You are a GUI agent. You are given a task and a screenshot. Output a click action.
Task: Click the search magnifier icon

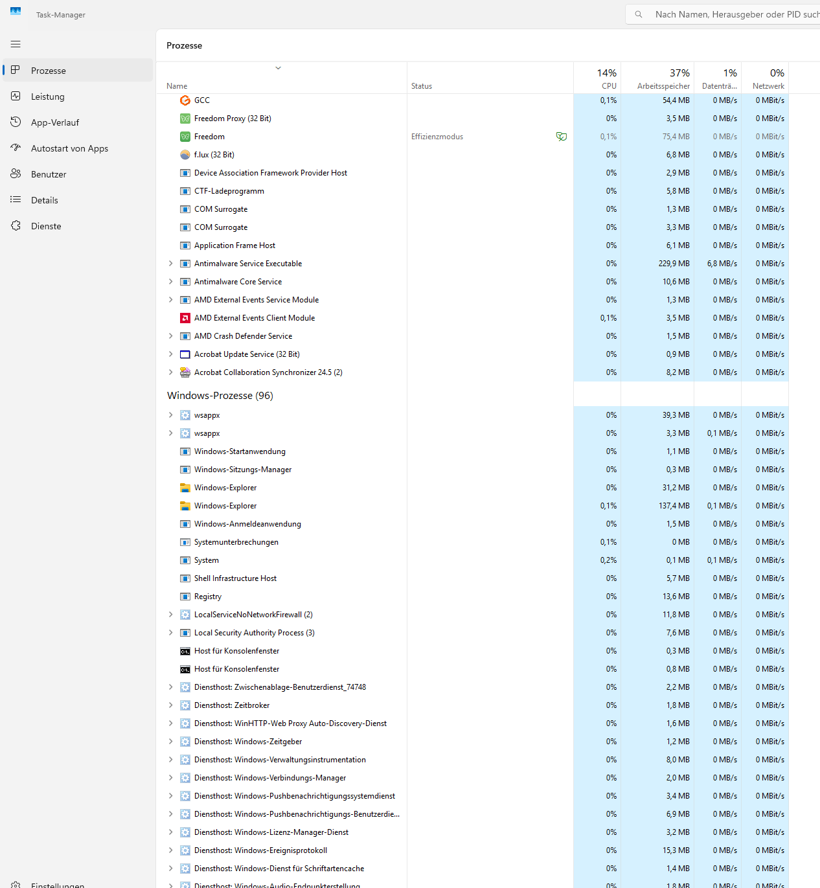pyautogui.click(x=639, y=14)
